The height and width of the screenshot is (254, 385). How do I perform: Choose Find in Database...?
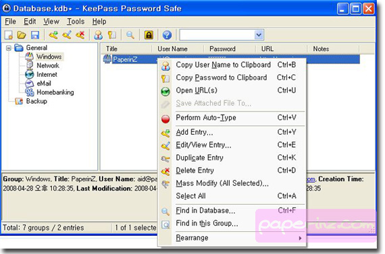232,211
